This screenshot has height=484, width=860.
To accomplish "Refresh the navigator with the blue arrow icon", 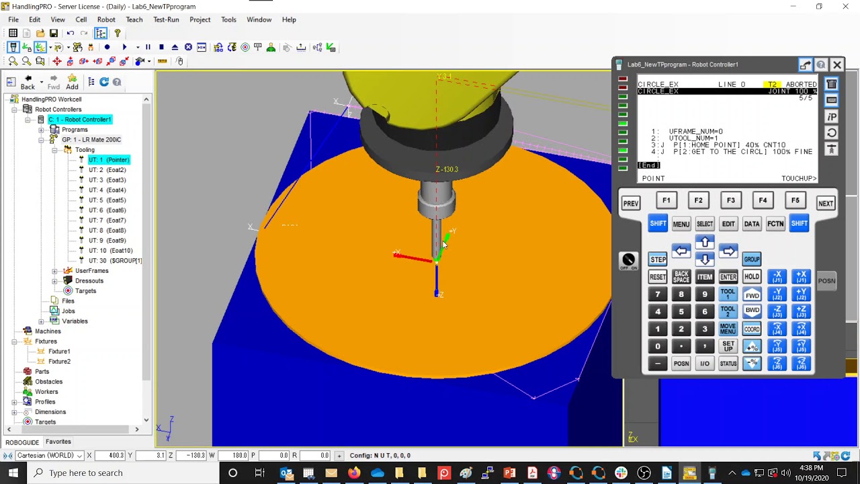I will 104,82.
